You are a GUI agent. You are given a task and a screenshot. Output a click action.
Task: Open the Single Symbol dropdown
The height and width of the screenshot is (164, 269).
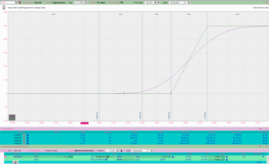pos(56,151)
